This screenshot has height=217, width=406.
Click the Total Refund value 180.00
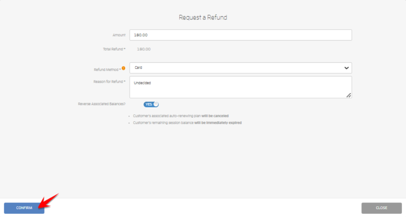tap(144, 49)
